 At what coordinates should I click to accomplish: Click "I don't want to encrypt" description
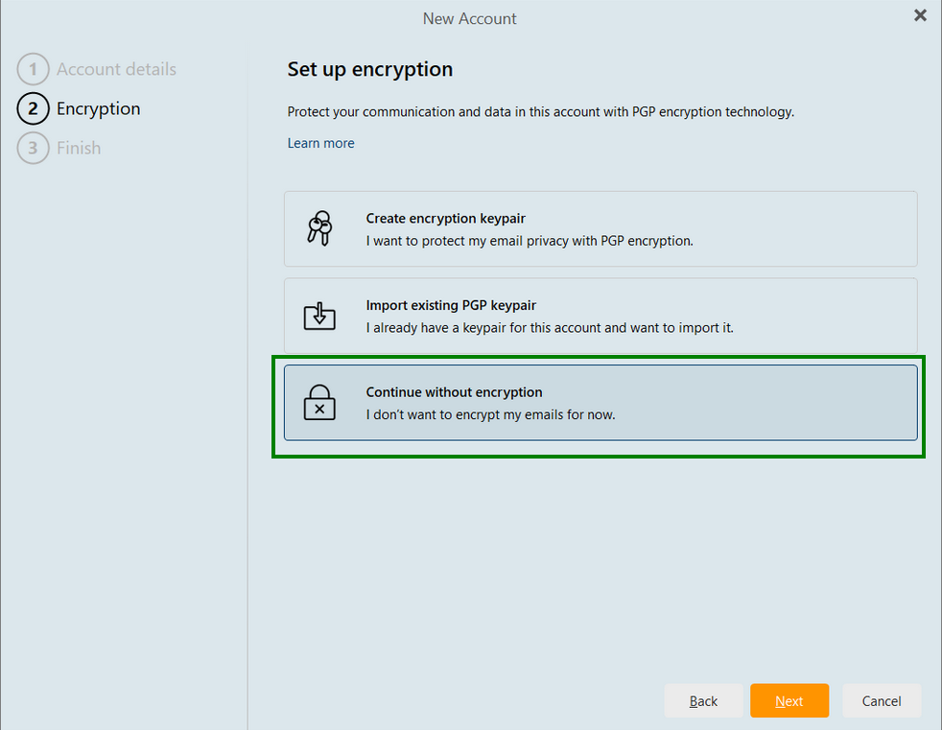(490, 414)
